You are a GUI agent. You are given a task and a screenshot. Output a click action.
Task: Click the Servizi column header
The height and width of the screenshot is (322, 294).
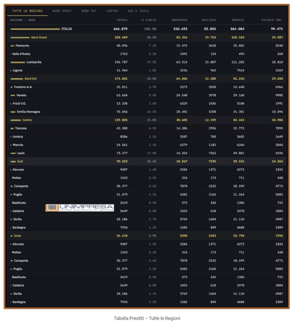tap(238, 20)
